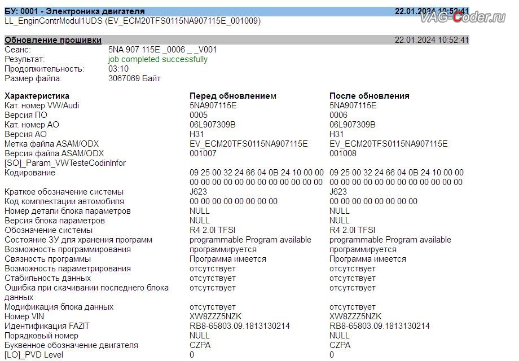Click row label "Состояние ЗУ для хранения программ"
This screenshot has height=361, width=519.
click(78, 240)
